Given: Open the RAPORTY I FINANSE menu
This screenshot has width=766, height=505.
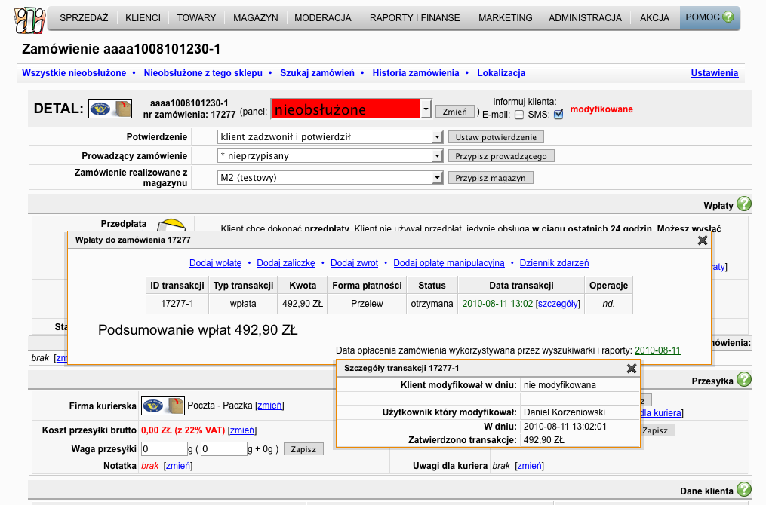Looking at the screenshot, I should tap(415, 18).
